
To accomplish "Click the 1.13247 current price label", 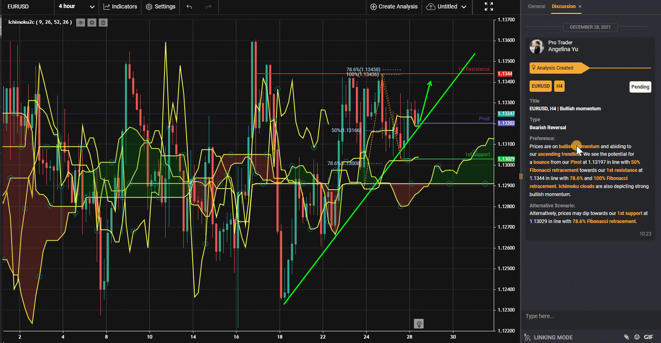I will [x=506, y=114].
